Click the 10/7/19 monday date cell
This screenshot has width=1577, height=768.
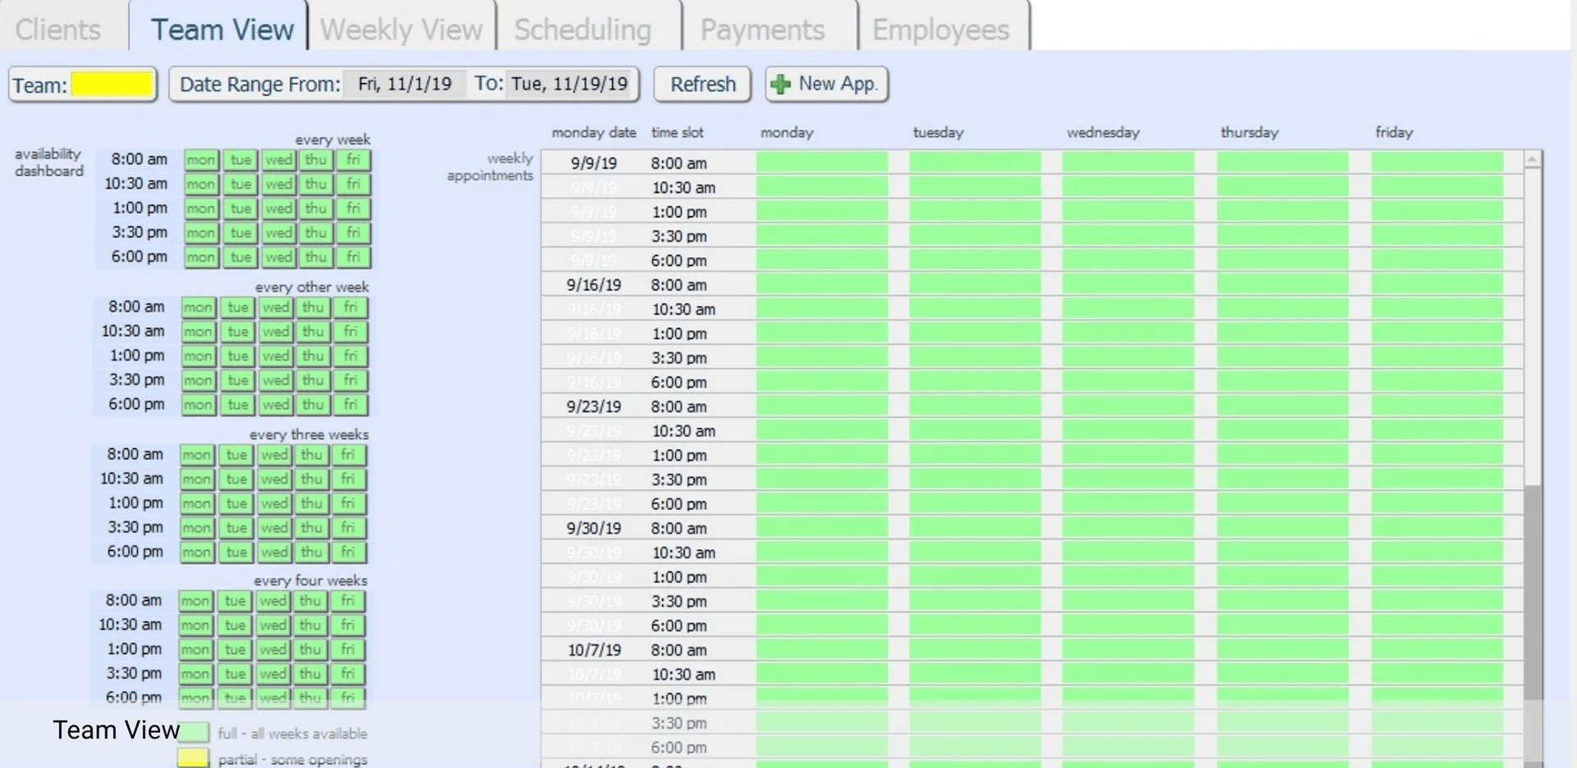coord(594,650)
